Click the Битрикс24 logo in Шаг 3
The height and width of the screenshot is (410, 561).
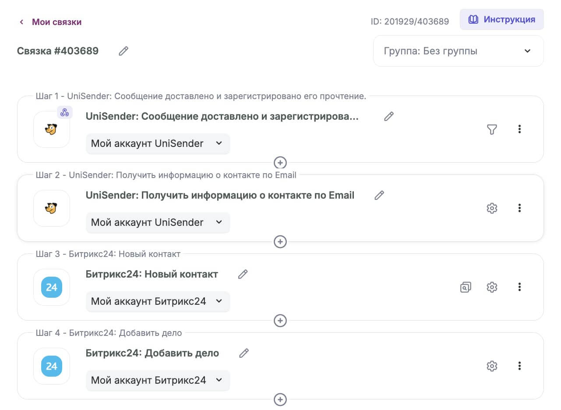click(52, 287)
